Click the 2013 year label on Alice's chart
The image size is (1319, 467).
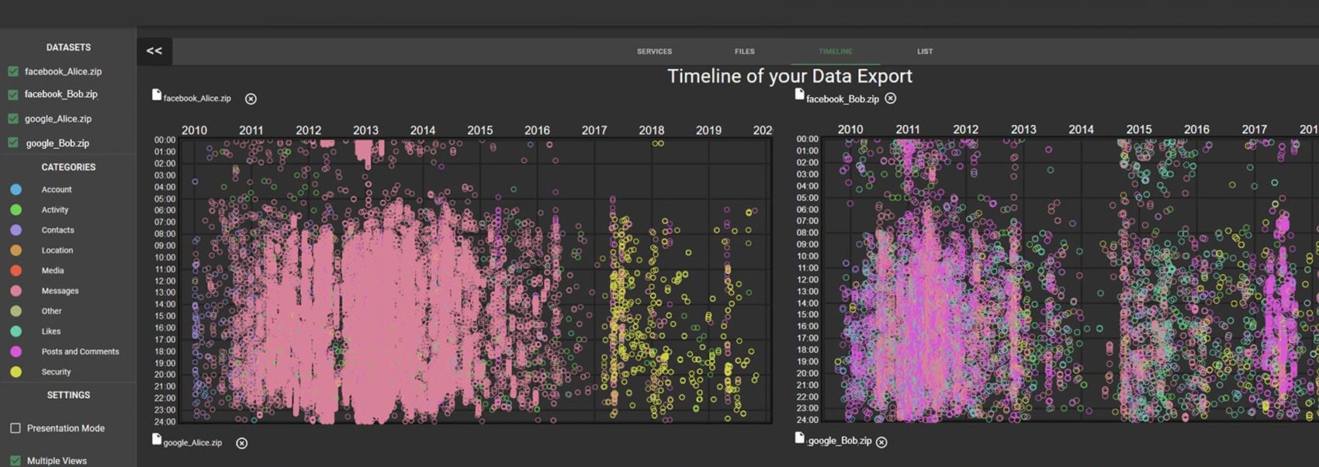[365, 130]
